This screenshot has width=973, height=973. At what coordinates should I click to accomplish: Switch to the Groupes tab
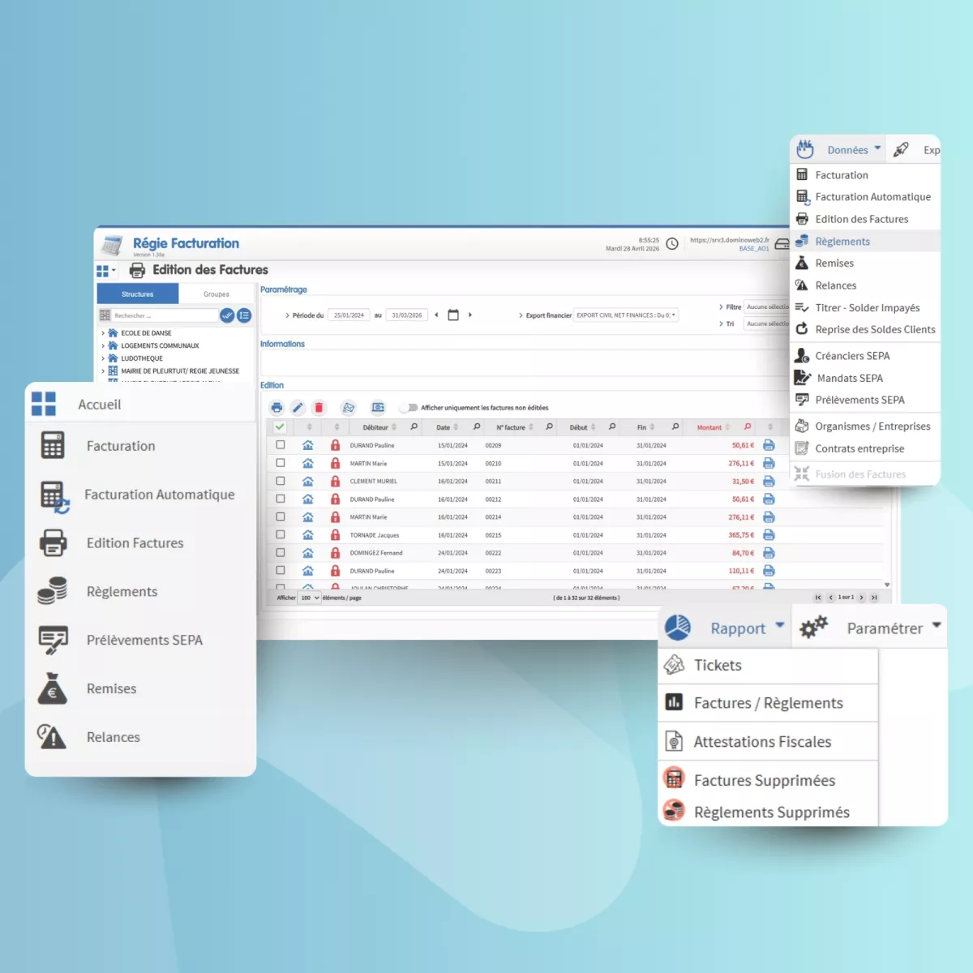click(x=216, y=294)
